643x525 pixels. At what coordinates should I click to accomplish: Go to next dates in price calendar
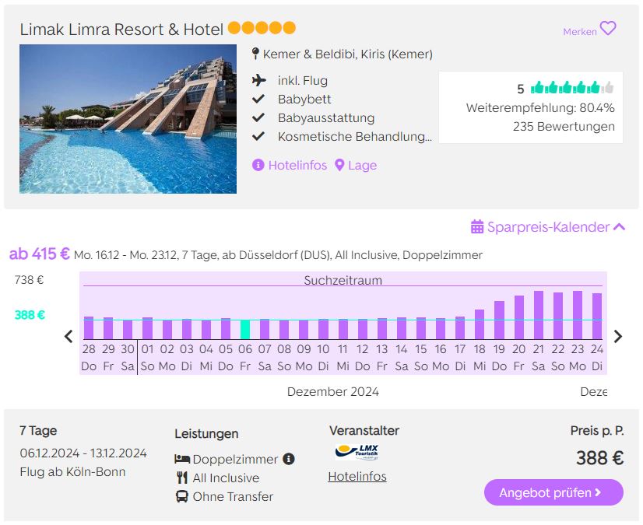(618, 337)
